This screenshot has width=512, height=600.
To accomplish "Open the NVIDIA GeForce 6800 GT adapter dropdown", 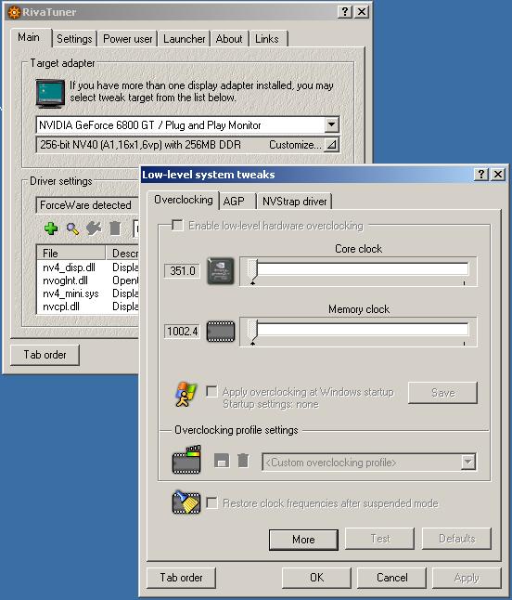I will [332, 124].
